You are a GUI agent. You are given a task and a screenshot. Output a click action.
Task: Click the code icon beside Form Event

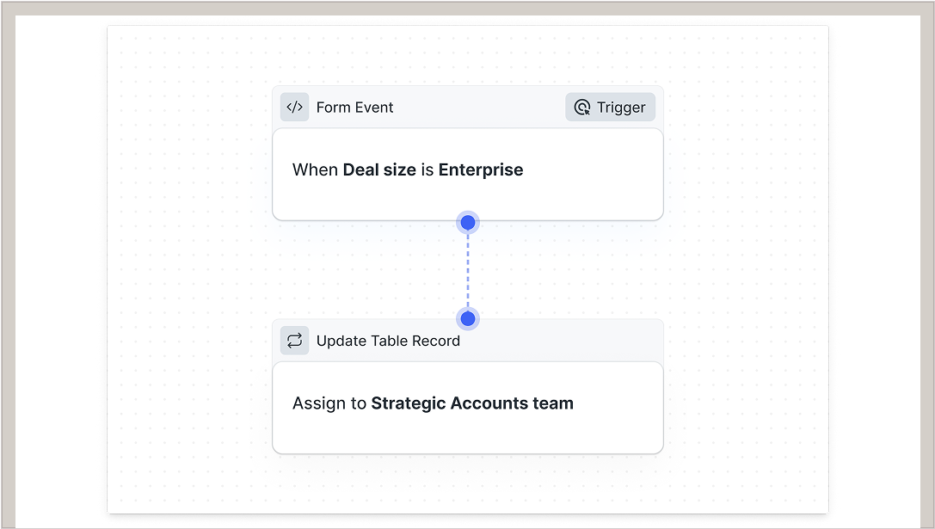294,108
